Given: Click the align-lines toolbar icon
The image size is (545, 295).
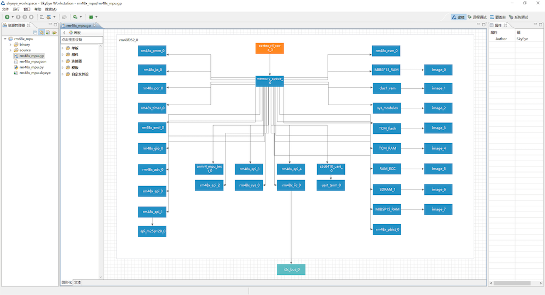Looking at the screenshot, I should click(x=42, y=17).
